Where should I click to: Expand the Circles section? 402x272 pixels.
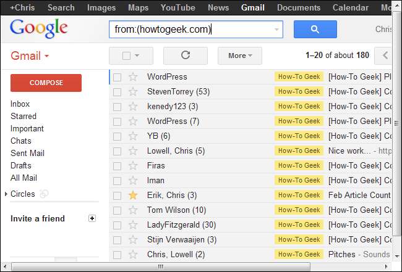[6, 194]
